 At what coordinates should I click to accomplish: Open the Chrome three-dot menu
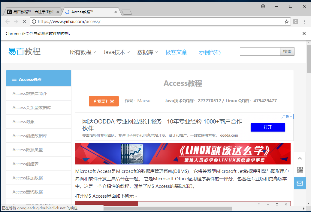coord(305,22)
